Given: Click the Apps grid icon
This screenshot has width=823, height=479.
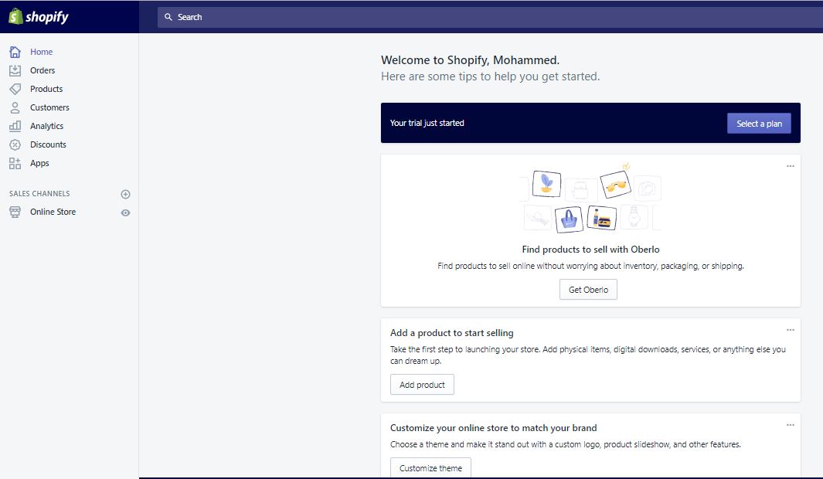Looking at the screenshot, I should (x=15, y=163).
